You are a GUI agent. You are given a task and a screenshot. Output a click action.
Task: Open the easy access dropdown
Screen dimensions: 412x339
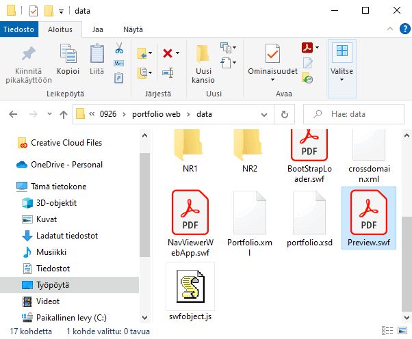[x=227, y=63]
